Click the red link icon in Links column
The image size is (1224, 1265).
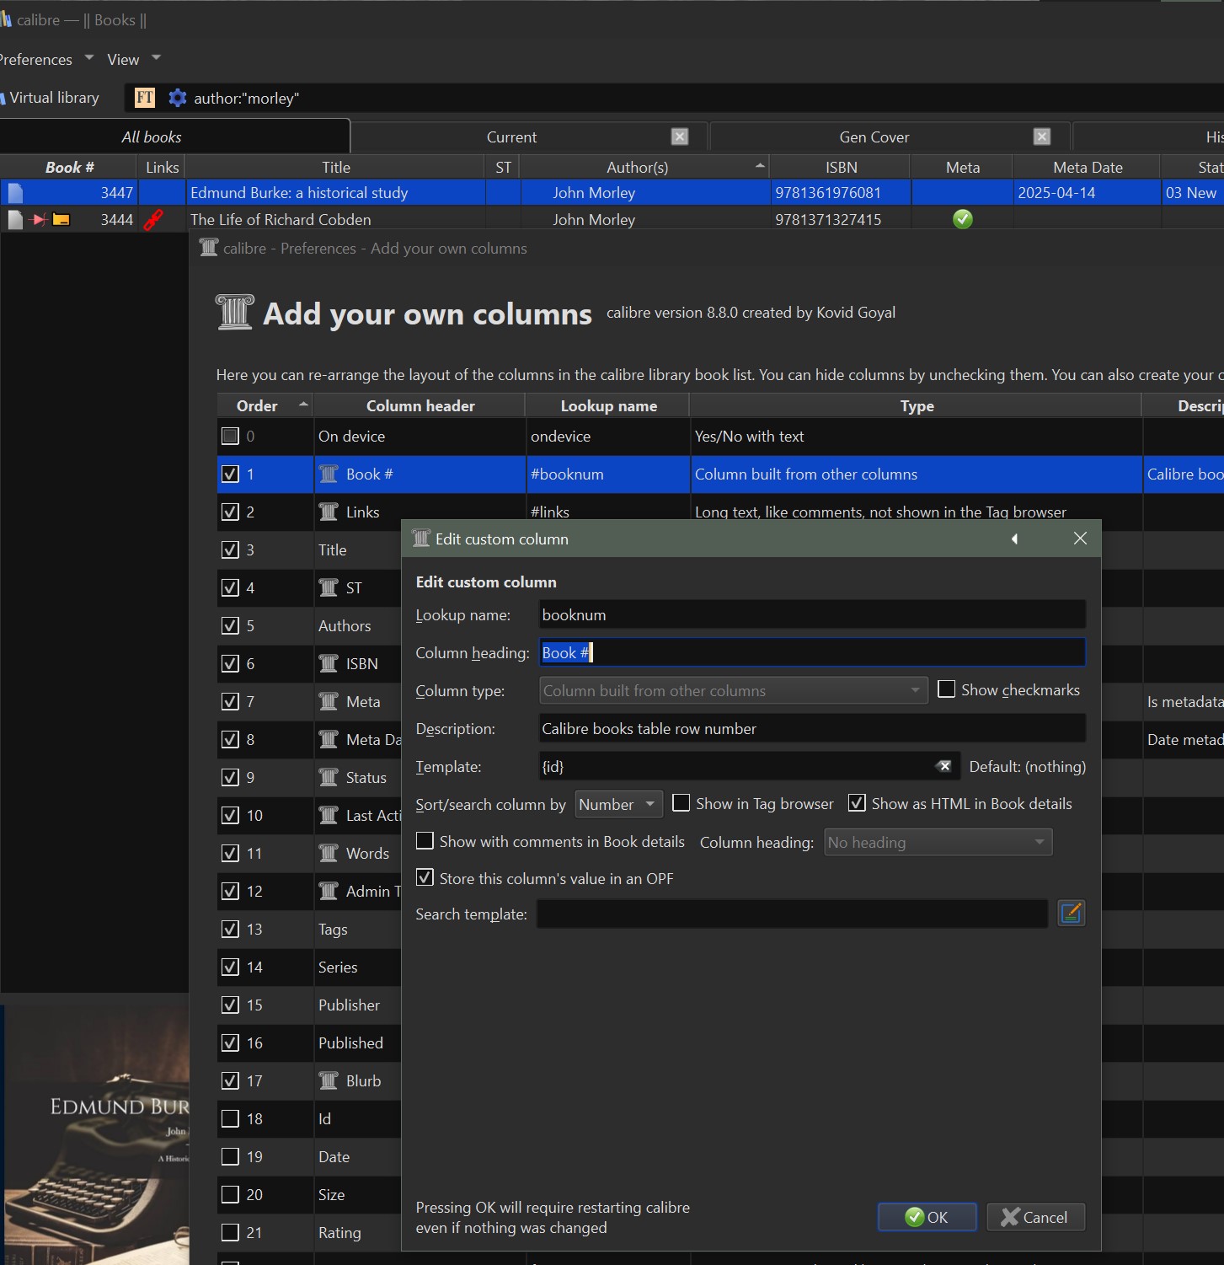[153, 220]
